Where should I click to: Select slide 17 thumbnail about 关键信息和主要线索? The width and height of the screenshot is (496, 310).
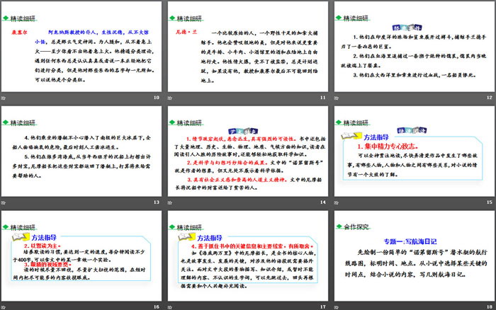tap(248, 256)
